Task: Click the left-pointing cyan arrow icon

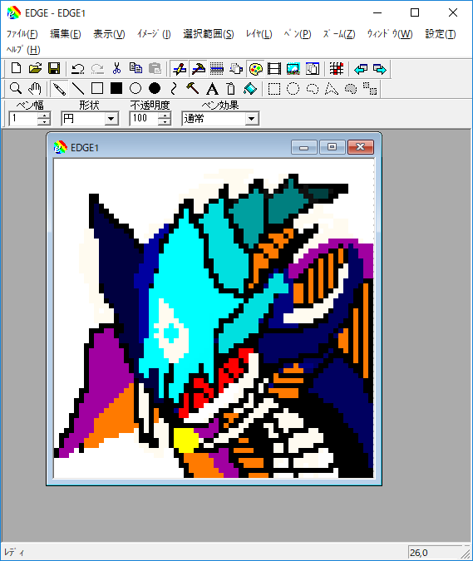Action: pyautogui.click(x=361, y=68)
